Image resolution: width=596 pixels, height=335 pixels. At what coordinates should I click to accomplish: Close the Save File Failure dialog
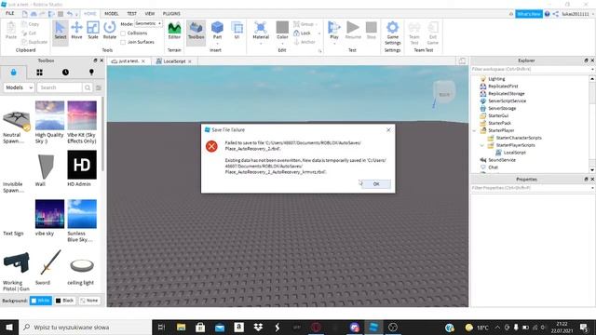[x=388, y=130]
